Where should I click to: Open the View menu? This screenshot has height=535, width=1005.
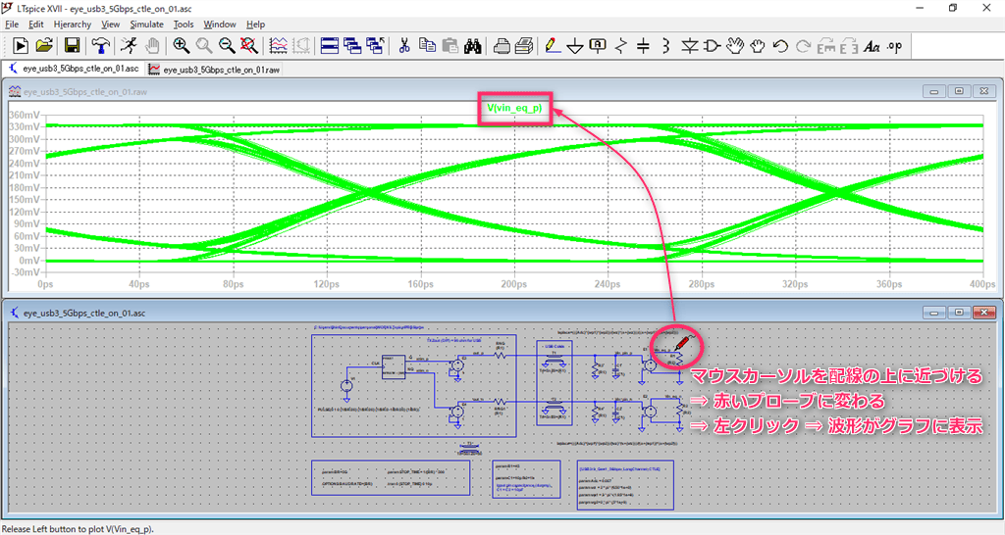tap(110, 24)
